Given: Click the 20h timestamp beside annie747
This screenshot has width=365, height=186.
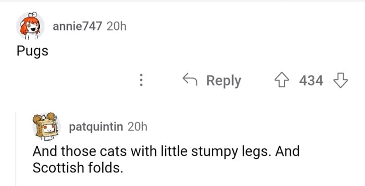Looking at the screenshot, I should coord(116,26).
